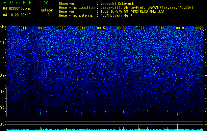Click observer name Masayuki Kobayashi

(x=118, y=4)
